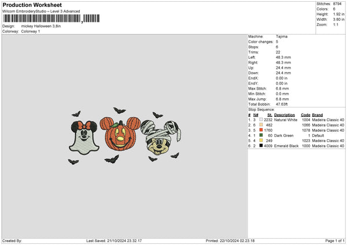Image resolution: width=347 pixels, height=245 pixels.
Task: Select the EndX value '0.00 in'
Action: [282, 78]
